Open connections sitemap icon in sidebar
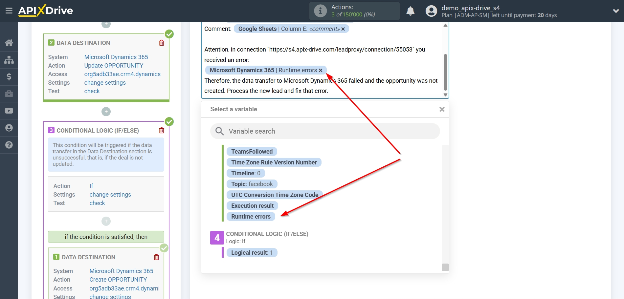Image resolution: width=624 pixels, height=299 pixels. coord(9,60)
